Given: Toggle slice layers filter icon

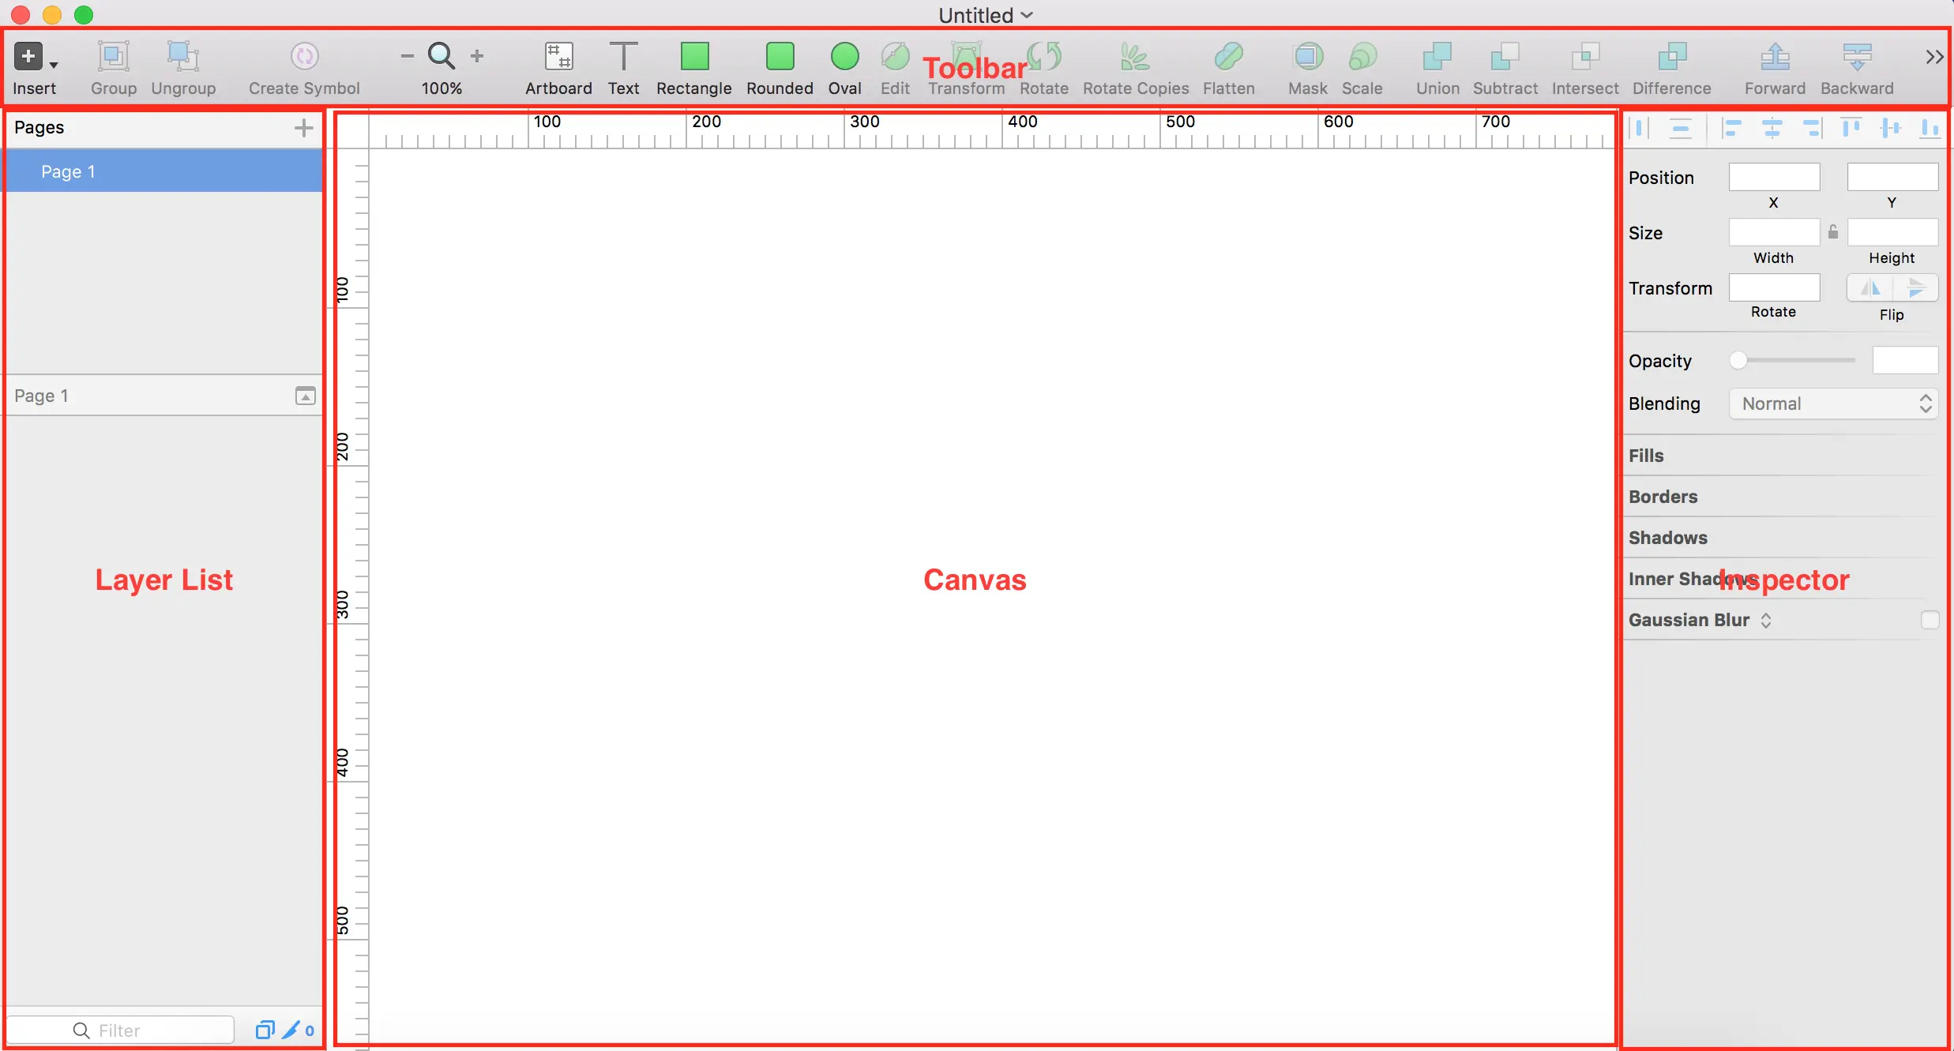Looking at the screenshot, I should pyautogui.click(x=292, y=1030).
